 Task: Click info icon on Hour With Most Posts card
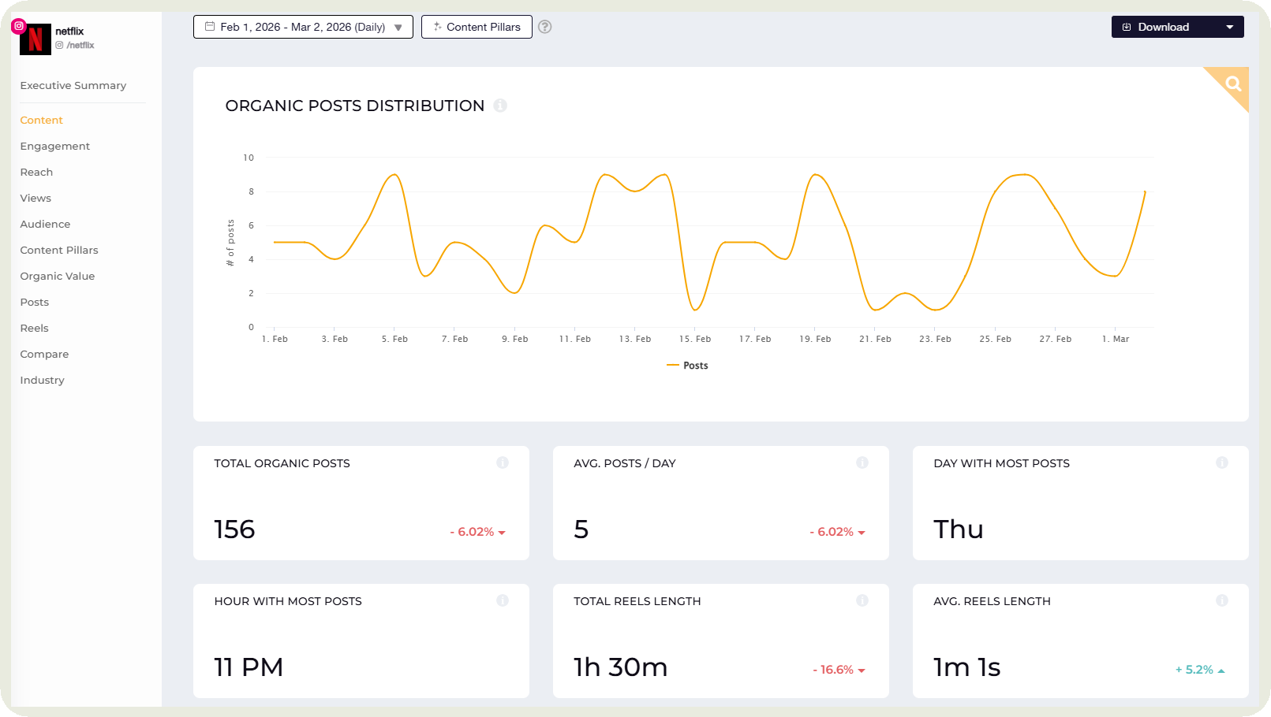click(x=503, y=600)
